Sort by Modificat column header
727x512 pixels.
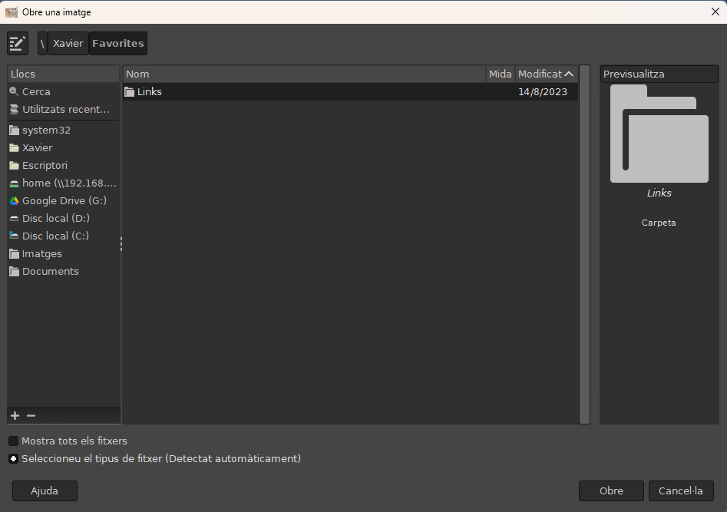coord(546,74)
